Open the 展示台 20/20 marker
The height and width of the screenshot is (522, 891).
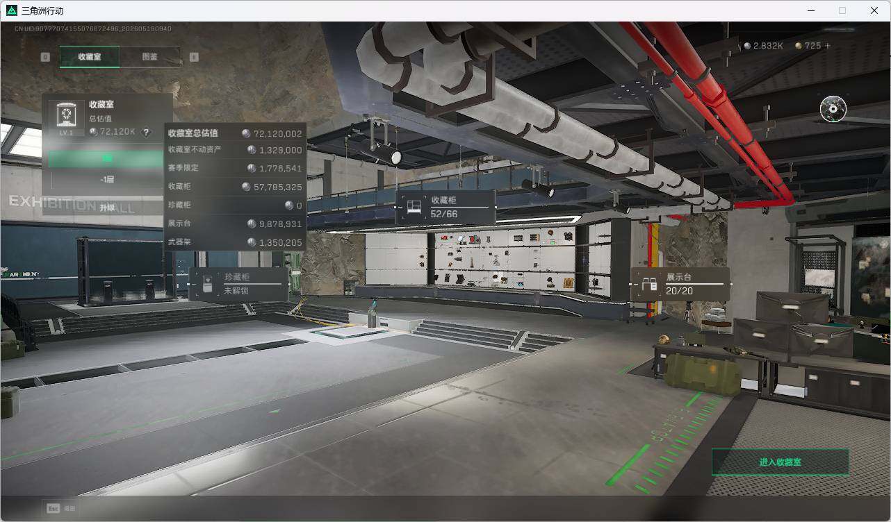[x=680, y=284]
